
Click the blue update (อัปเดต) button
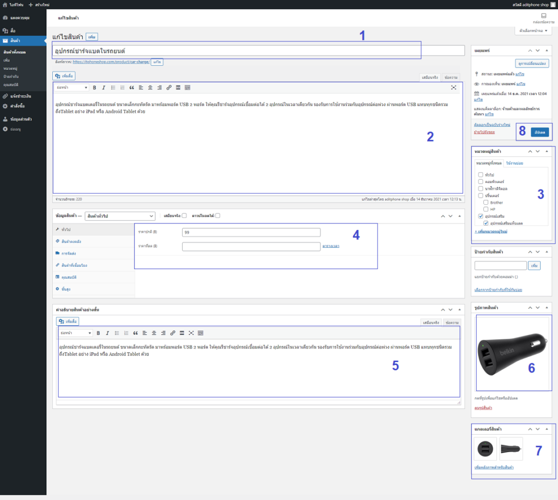point(539,132)
